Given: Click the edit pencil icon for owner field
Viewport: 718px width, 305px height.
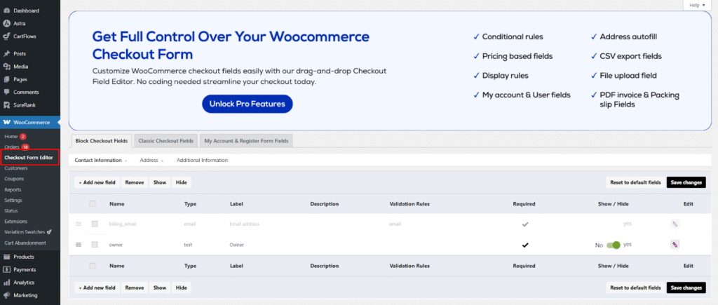Looking at the screenshot, I should click(675, 245).
